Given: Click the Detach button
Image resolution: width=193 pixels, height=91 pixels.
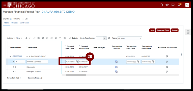Looking at the screenshot, I should point(73,38).
